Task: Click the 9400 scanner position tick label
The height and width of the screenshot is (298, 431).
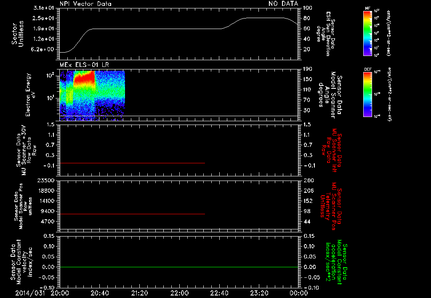Action: click(x=48, y=211)
